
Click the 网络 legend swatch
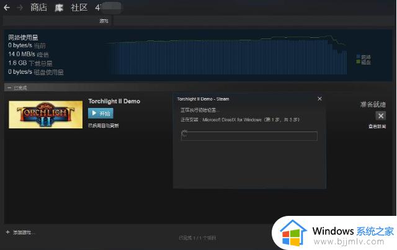tap(359, 56)
